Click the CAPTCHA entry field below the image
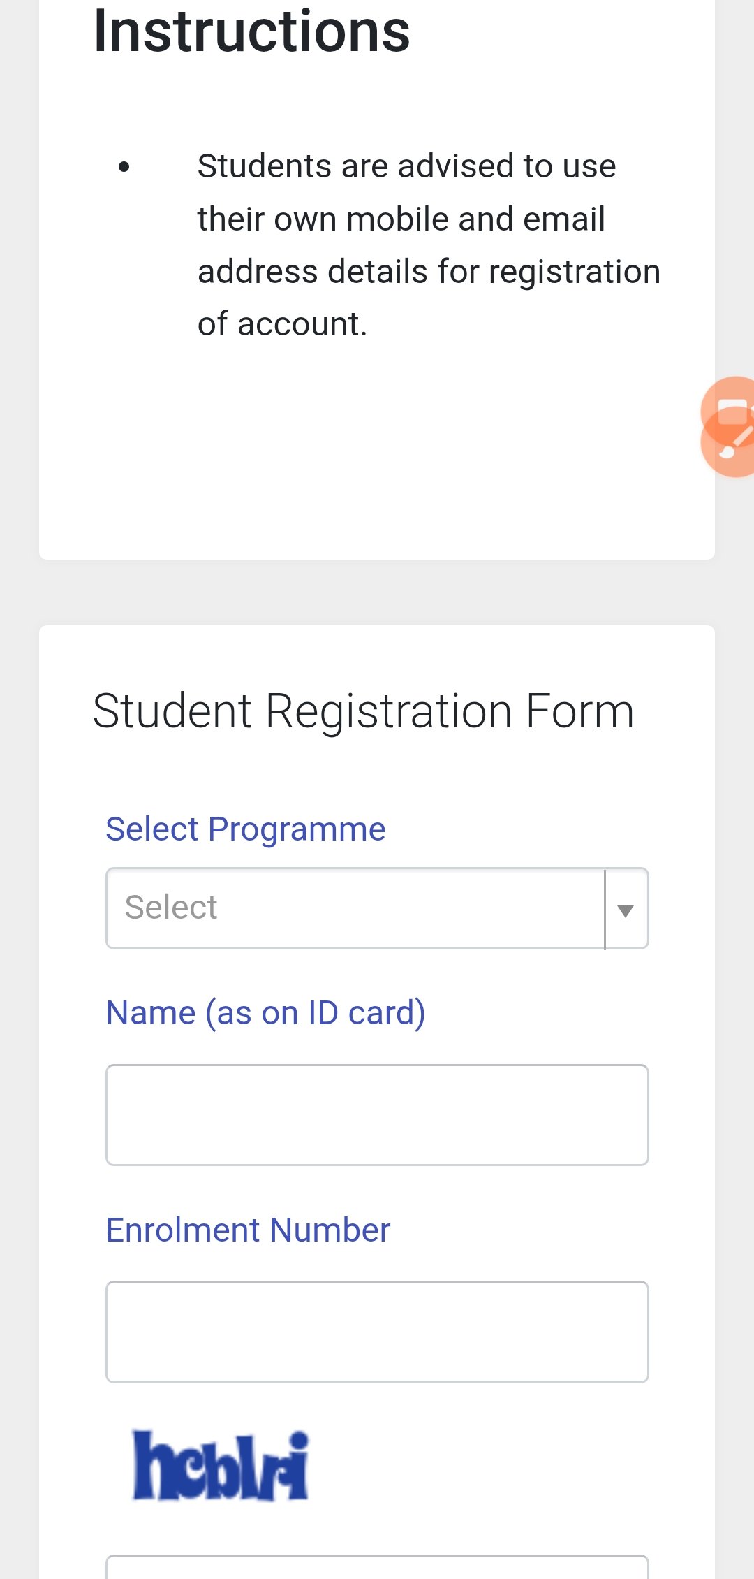 pyautogui.click(x=377, y=1568)
